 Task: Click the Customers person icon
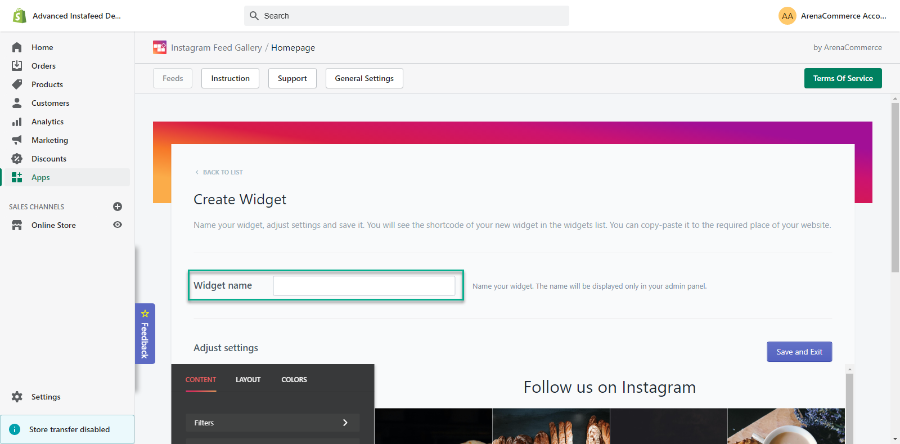coord(17,103)
